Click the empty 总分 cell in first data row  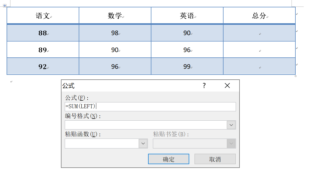point(259,33)
